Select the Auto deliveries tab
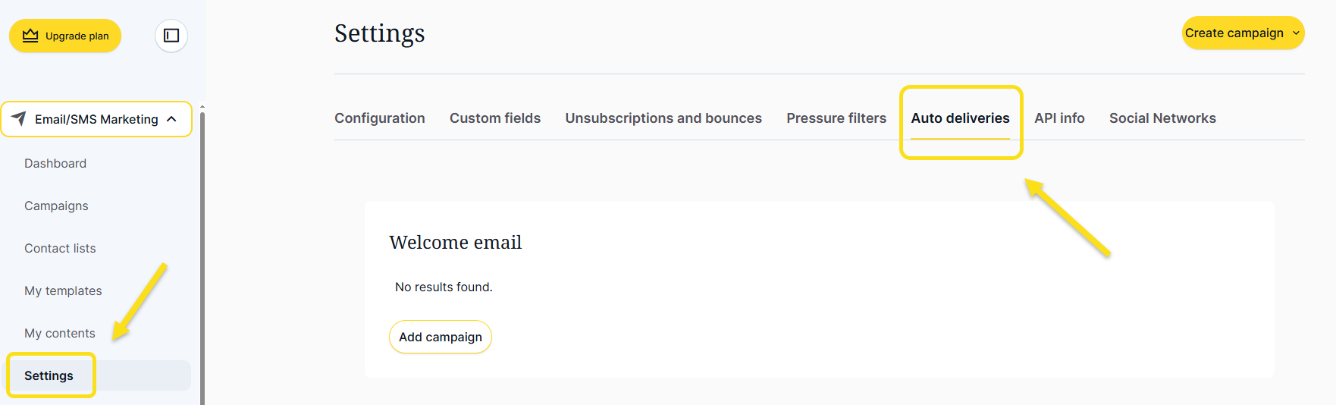The width and height of the screenshot is (1336, 405). (x=960, y=118)
